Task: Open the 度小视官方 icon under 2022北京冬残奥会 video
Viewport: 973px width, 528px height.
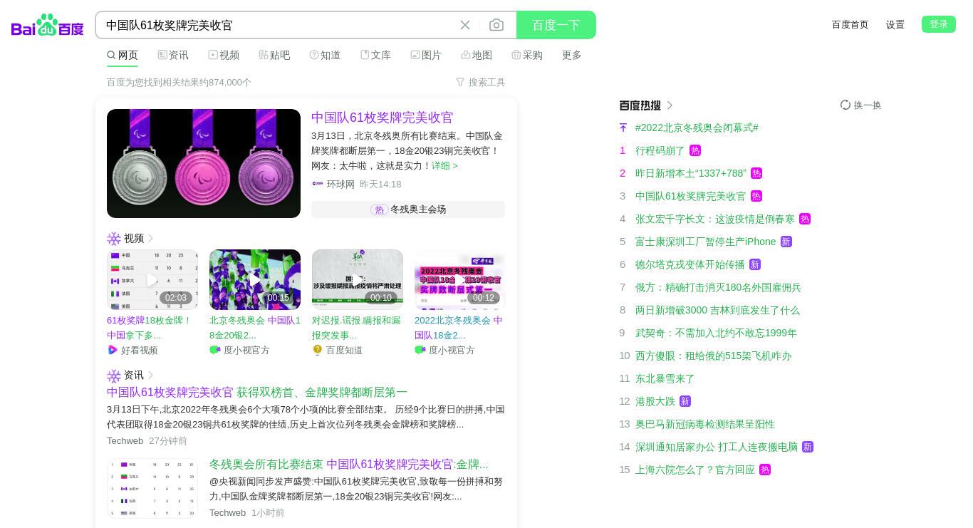Action: [420, 350]
